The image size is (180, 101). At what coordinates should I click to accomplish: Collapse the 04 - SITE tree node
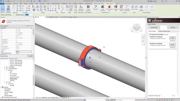pyautogui.click(x=5, y=82)
